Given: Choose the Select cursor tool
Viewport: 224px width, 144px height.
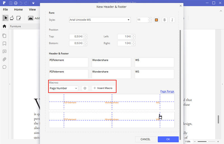Looking at the screenshot, I should 5,18.
